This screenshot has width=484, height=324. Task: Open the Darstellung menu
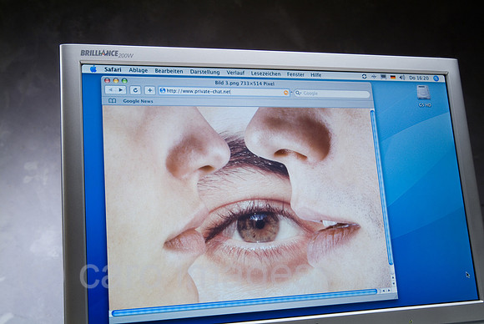tap(204, 72)
